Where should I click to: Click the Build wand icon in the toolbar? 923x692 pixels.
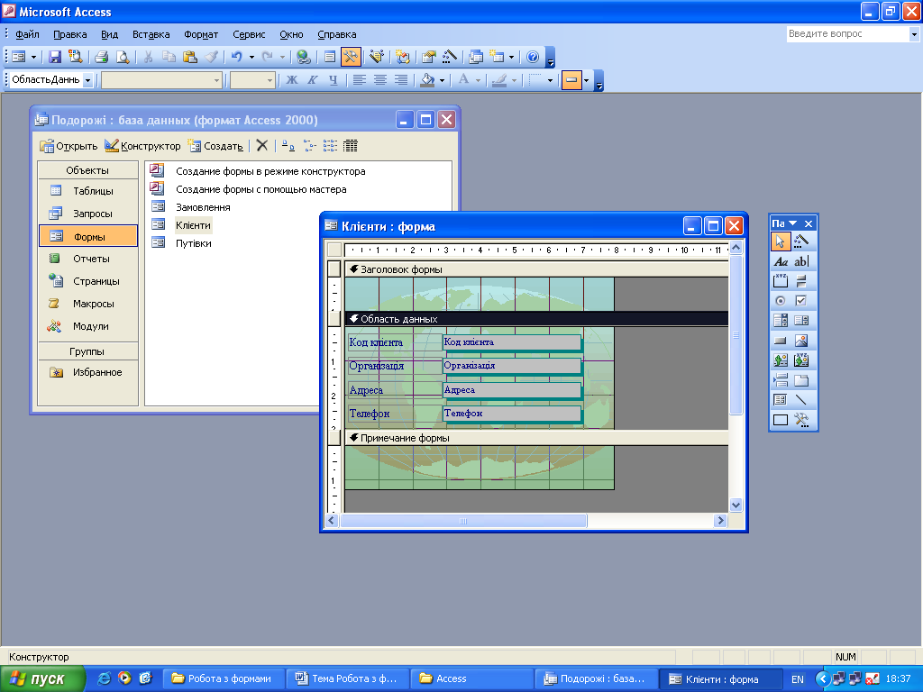click(450, 57)
